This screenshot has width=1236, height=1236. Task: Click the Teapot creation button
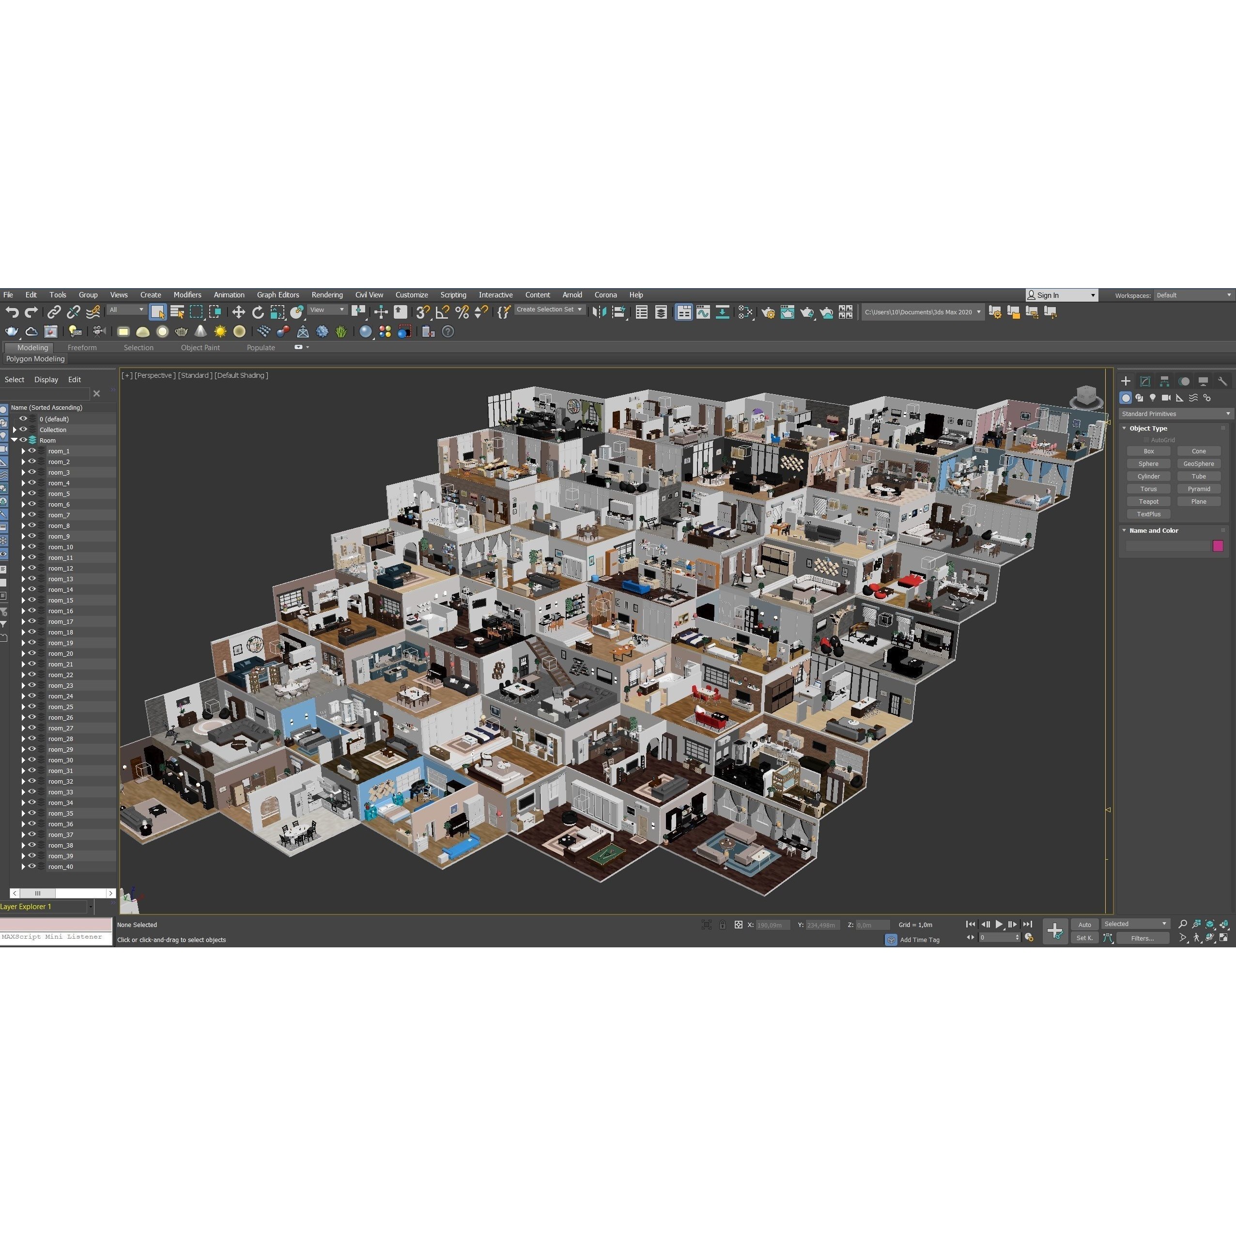click(x=1148, y=501)
